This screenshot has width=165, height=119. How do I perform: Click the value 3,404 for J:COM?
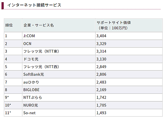[x=101, y=36]
